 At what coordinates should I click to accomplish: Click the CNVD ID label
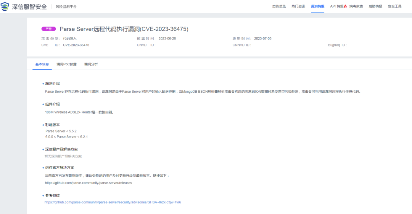coord(146,45)
